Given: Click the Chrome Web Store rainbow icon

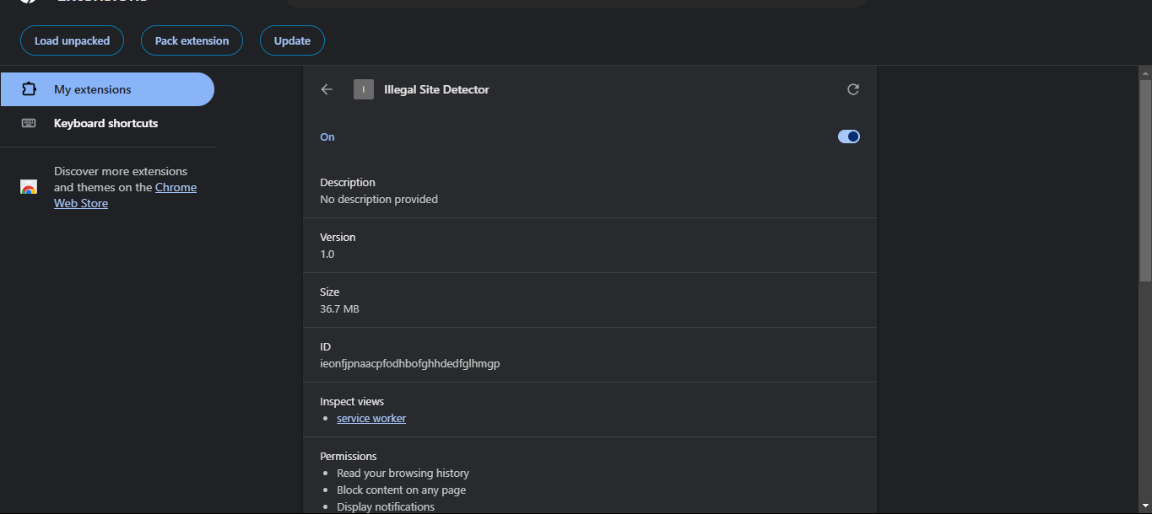Looking at the screenshot, I should [x=29, y=187].
